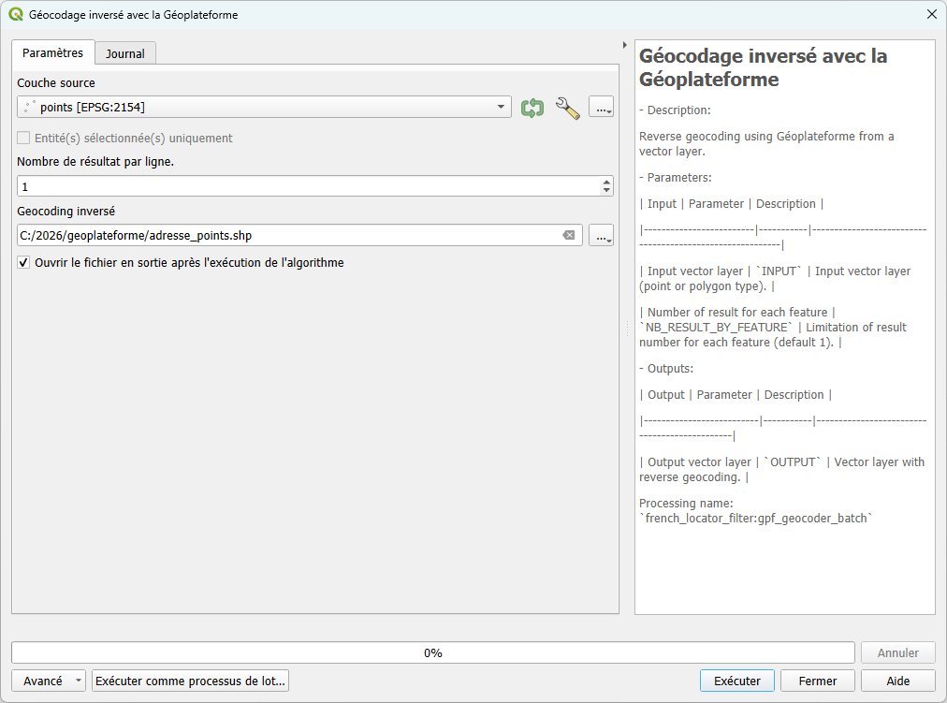
Task: Select the Paramètres tab
Action: click(x=52, y=52)
